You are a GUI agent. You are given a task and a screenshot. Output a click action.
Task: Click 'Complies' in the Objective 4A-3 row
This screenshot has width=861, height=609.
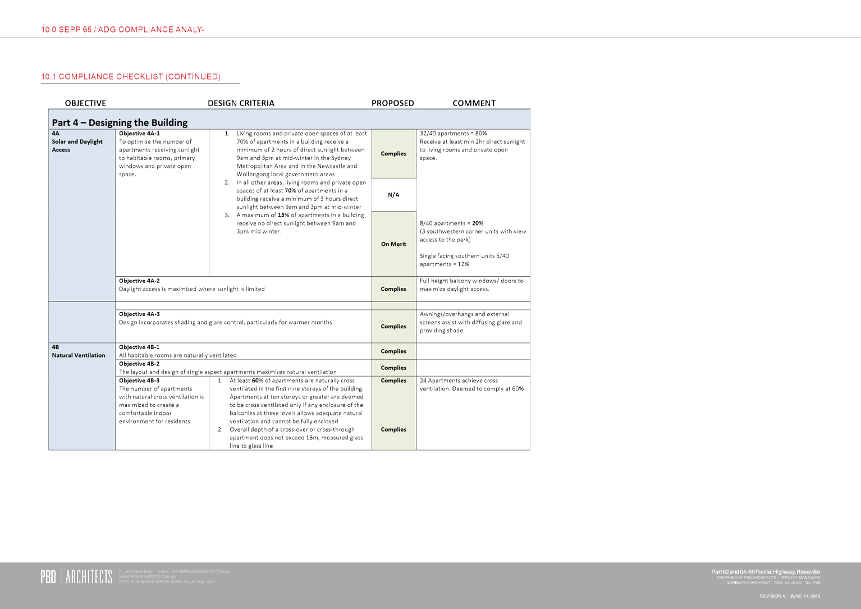393,327
